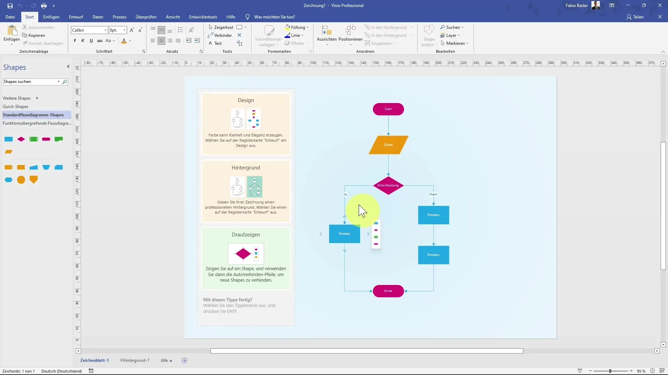
Task: Toggle bold formatting
Action: [75, 41]
